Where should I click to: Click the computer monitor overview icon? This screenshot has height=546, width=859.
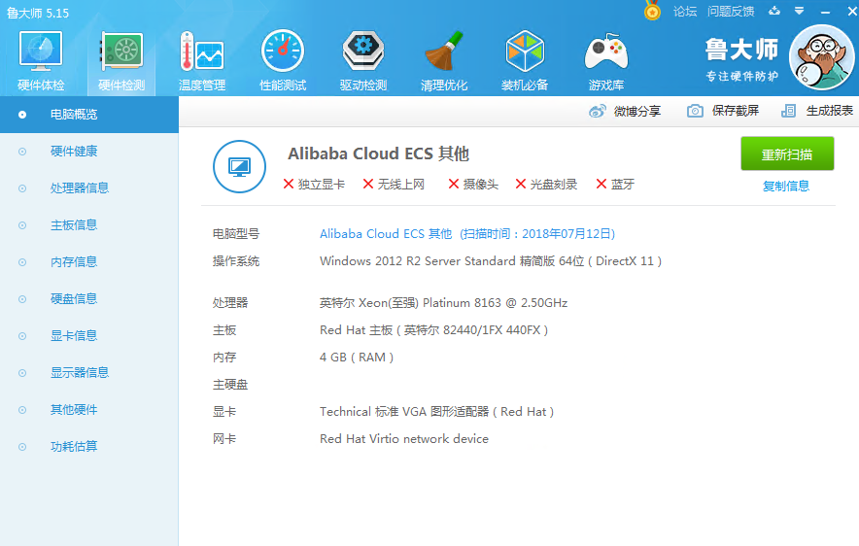tap(239, 166)
